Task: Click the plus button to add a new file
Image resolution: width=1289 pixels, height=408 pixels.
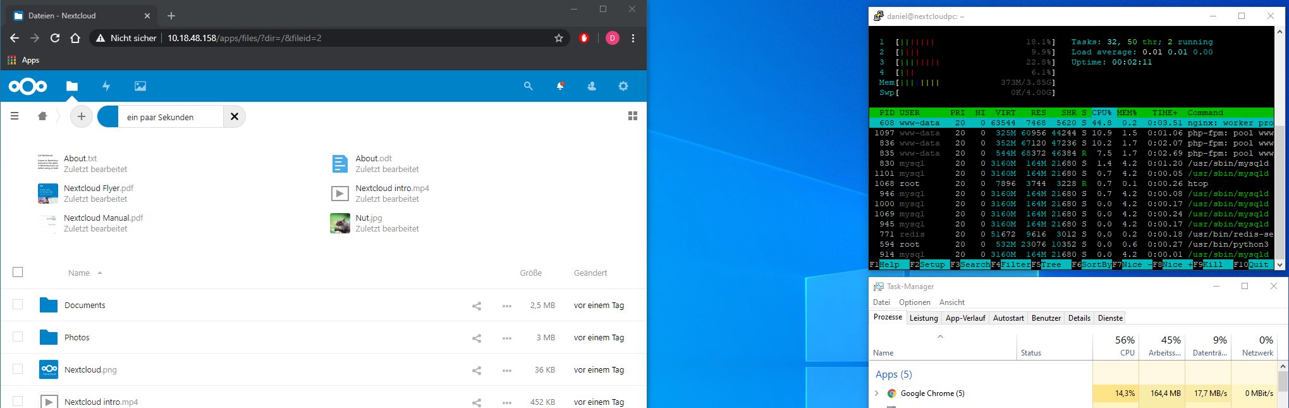Action: pyautogui.click(x=82, y=116)
